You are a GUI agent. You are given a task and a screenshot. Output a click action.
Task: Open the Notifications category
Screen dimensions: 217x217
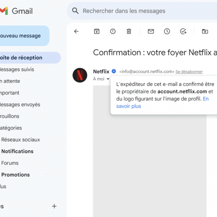[x=17, y=151]
